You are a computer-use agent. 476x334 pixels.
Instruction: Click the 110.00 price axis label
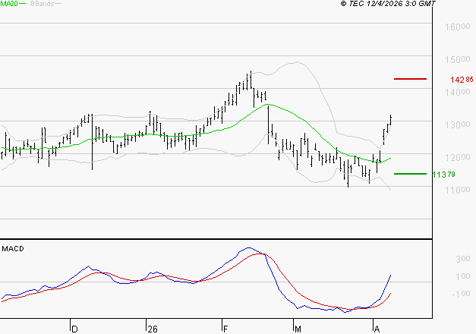tap(458, 190)
